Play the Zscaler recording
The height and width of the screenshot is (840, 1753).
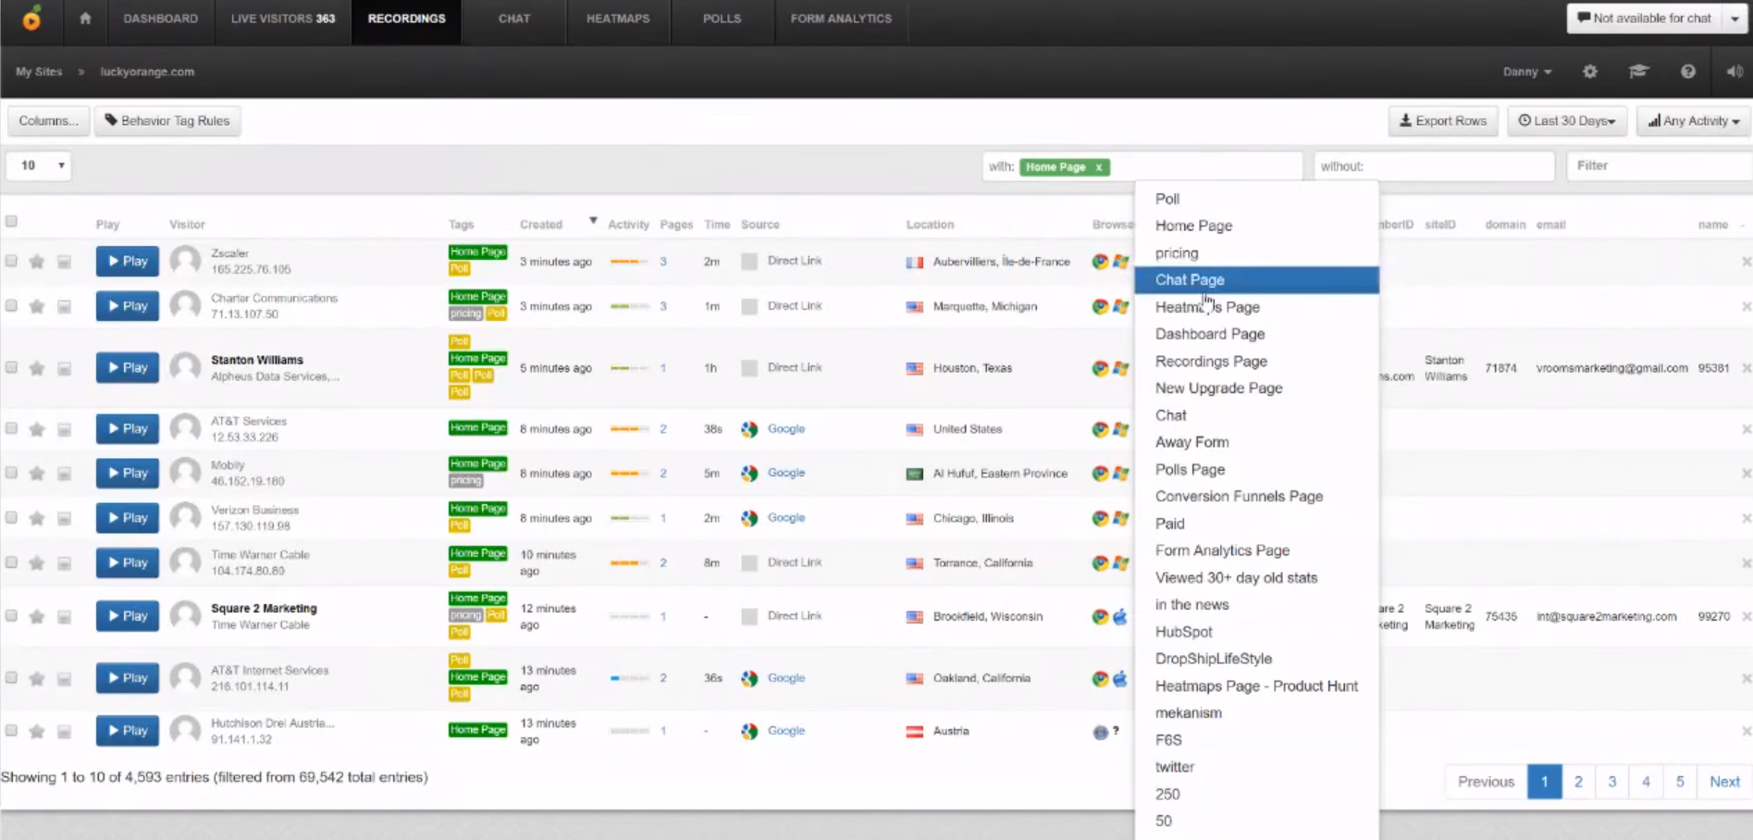[x=128, y=262]
